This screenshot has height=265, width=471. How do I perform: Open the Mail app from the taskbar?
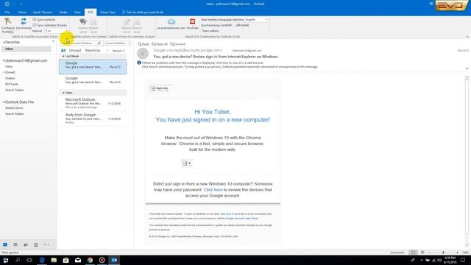(x=78, y=260)
